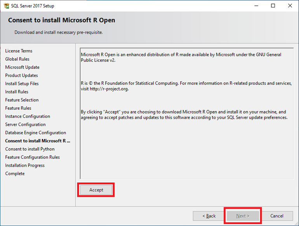
Task: Open Instance Configuration step
Action: pos(28,116)
